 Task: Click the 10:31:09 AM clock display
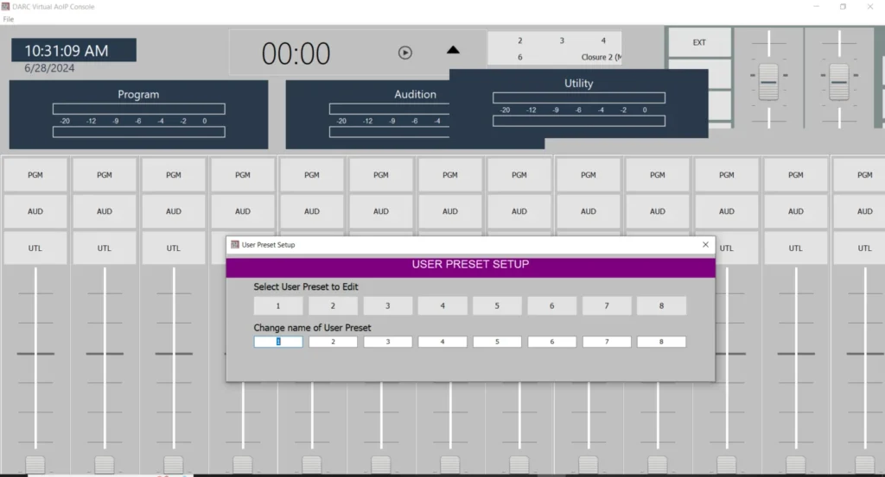[x=74, y=50]
